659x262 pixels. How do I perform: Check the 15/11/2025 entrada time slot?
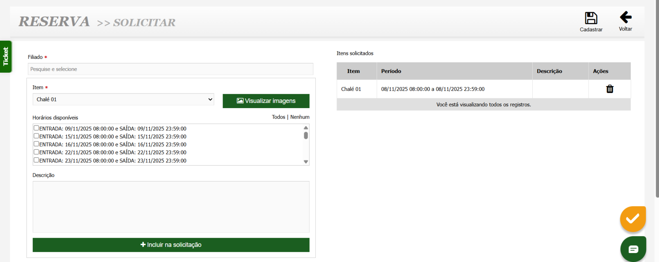[x=36, y=136]
